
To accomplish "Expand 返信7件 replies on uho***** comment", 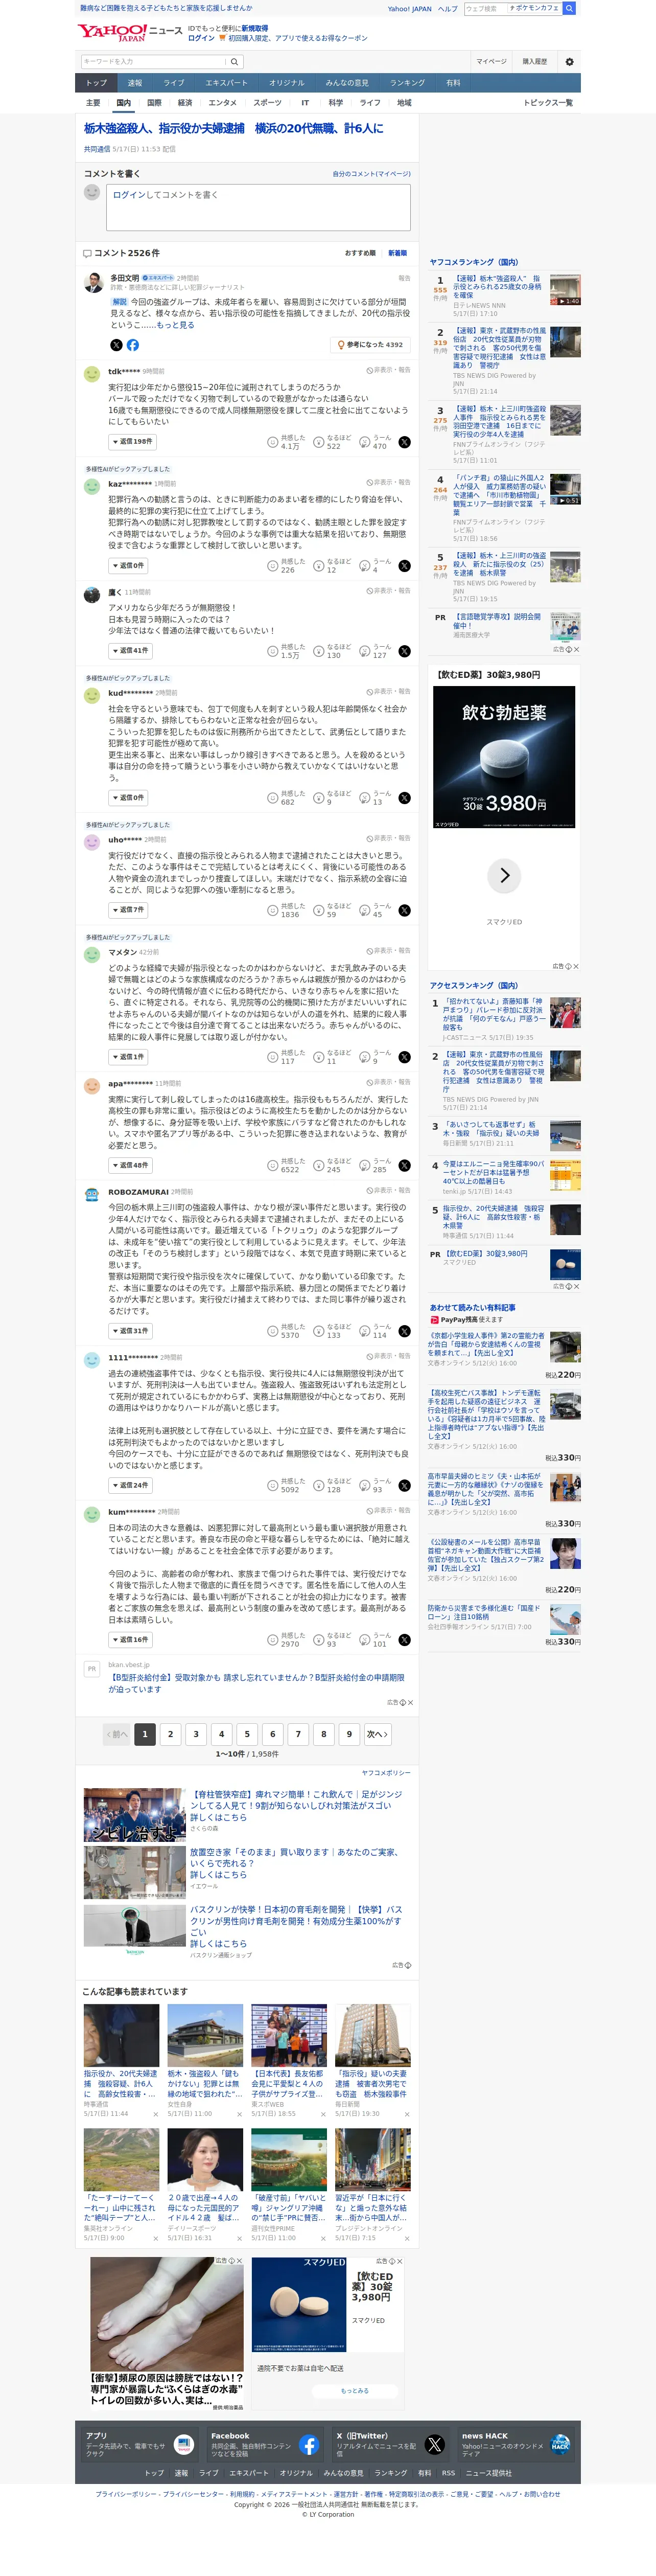I will 129,910.
